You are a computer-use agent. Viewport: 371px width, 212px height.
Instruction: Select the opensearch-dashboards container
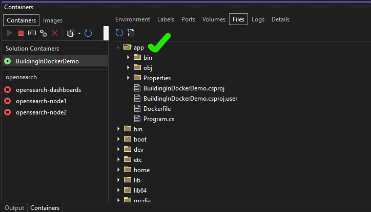pos(49,90)
